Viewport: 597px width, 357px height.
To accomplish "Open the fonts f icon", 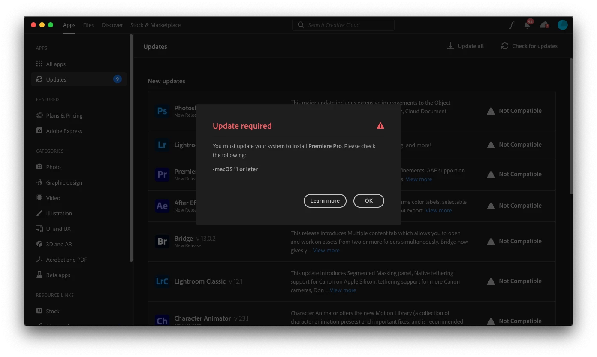I will (x=511, y=25).
